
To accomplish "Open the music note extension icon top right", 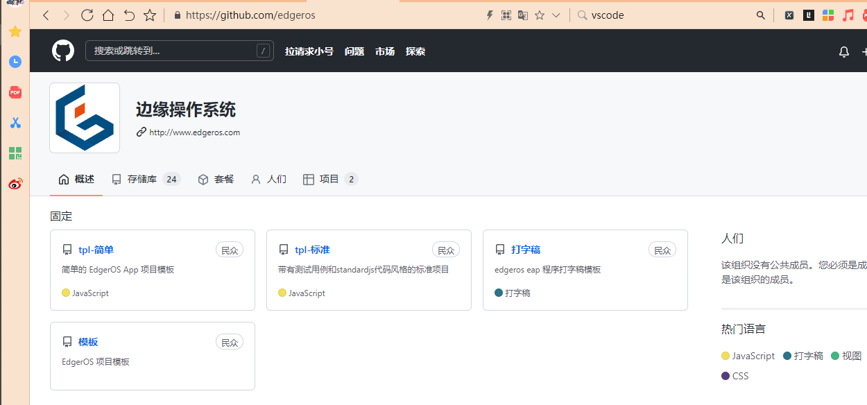I will coord(848,15).
